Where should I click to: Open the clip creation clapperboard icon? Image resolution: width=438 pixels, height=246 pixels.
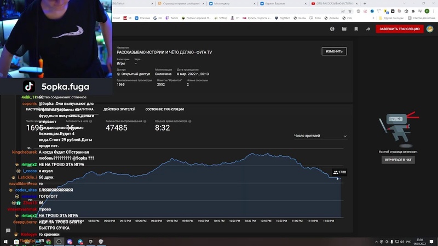(344, 29)
